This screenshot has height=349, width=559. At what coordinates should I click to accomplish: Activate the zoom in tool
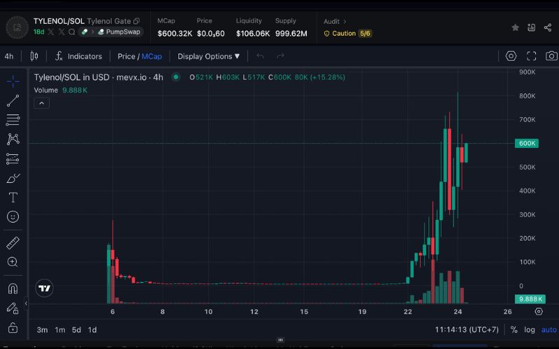[x=13, y=262]
